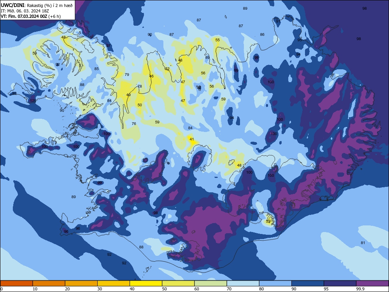
Task: Click the map humidity value '79'
Action: [x=127, y=74]
